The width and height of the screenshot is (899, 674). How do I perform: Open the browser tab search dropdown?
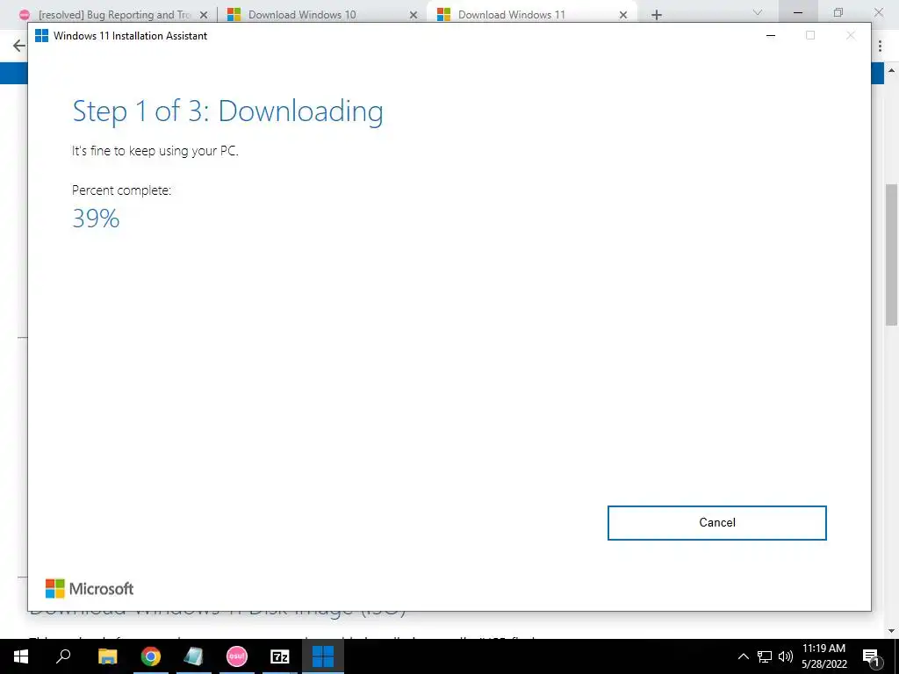(x=758, y=12)
